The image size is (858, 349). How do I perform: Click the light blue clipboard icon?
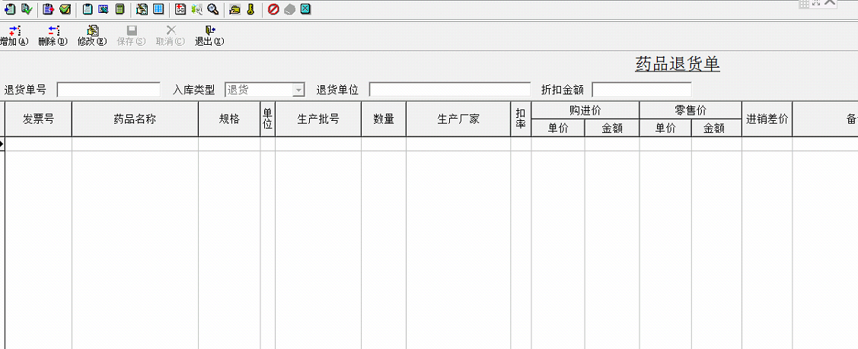88,9
